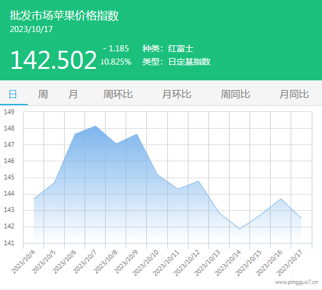Click the 2023/10/16 data point on chart
This screenshot has width=322, height=290.
[281, 199]
